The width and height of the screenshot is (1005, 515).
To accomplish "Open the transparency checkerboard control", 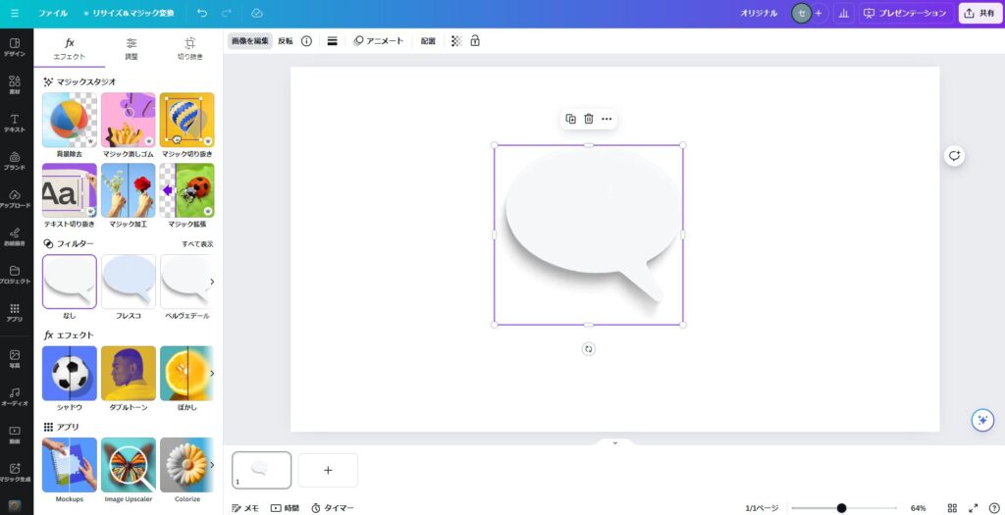I will tap(455, 41).
